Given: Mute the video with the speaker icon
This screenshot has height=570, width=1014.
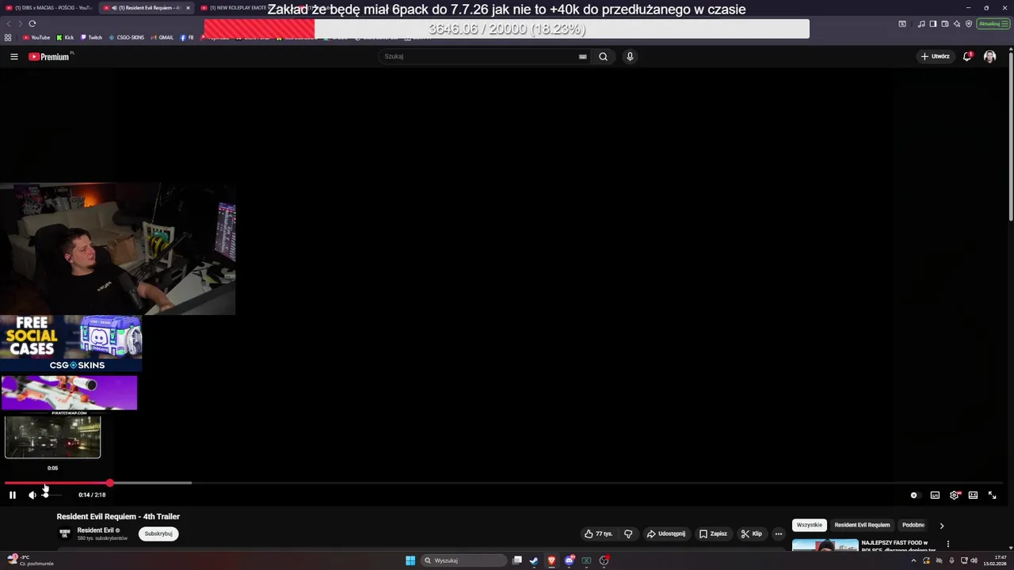Looking at the screenshot, I should pos(32,495).
